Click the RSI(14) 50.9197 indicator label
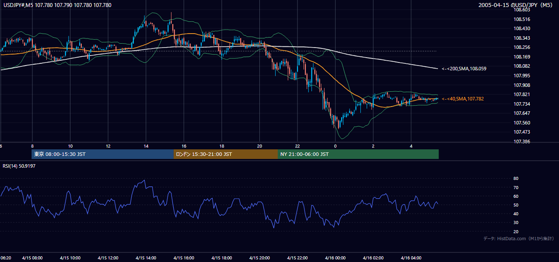Viewport: 559px width, 262px height. tap(19, 166)
